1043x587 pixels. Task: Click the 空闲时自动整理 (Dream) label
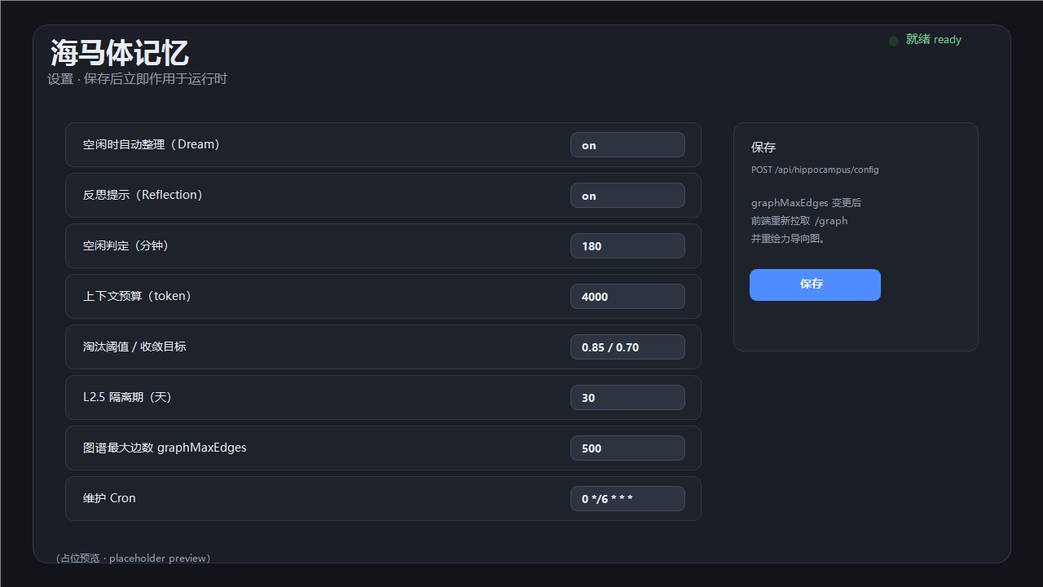click(152, 144)
